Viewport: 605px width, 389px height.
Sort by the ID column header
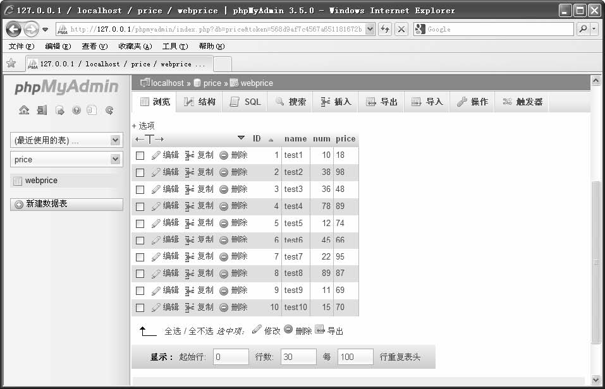257,139
